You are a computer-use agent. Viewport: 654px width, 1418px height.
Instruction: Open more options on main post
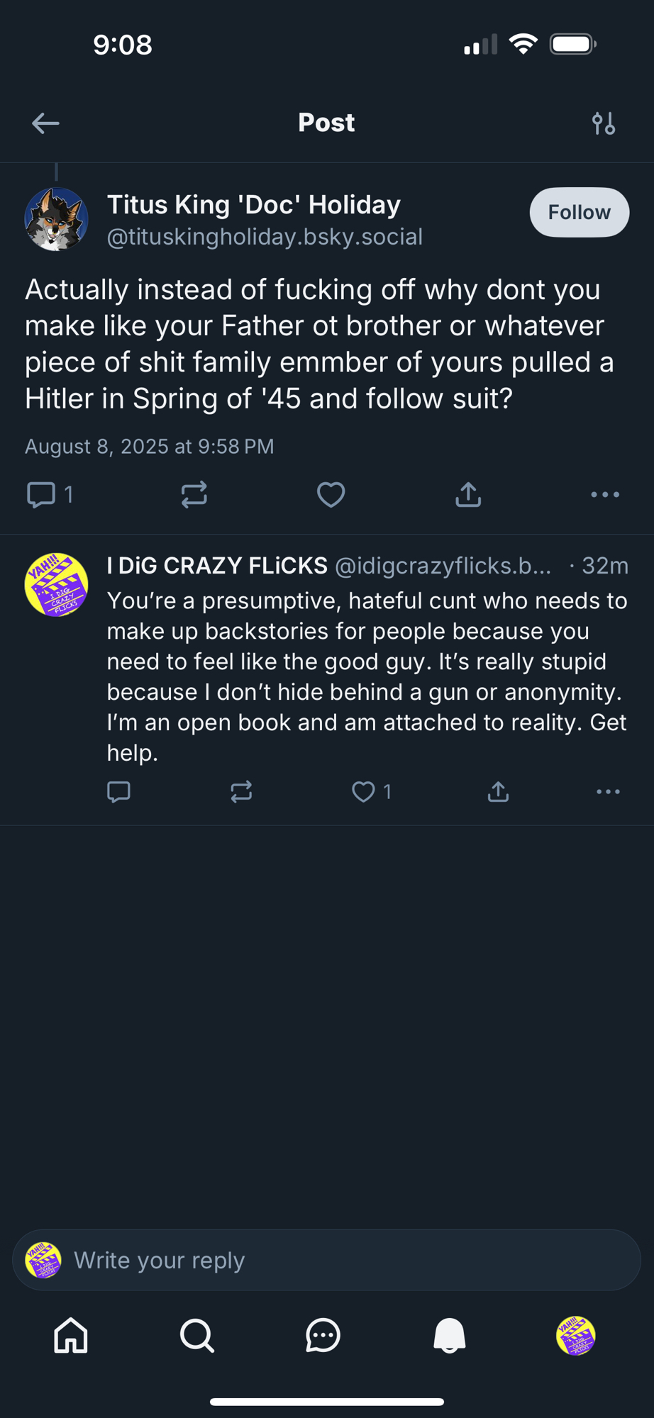coord(605,494)
